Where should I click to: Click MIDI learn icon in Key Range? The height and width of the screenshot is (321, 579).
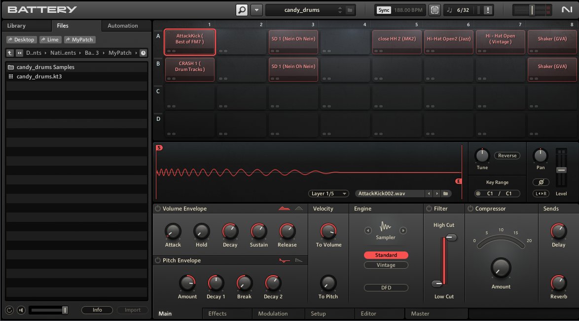point(478,194)
